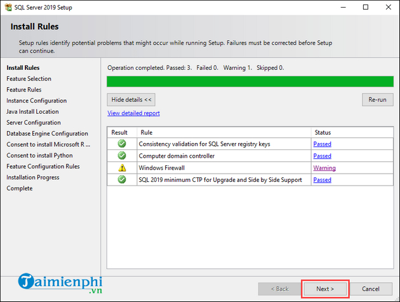This screenshot has height=302, width=400.
Task: Sort by the Result column header
Action: pos(122,132)
